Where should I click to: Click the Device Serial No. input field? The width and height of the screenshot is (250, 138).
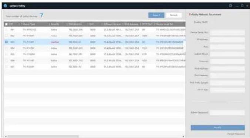tap(227, 33)
